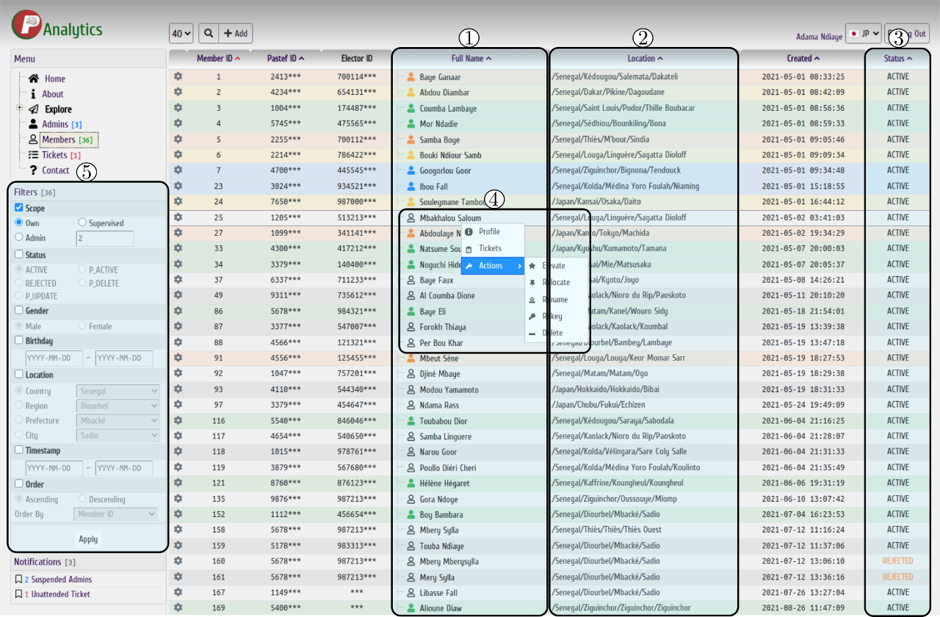
Task: Click the Home icon in the menu
Action: 33,79
